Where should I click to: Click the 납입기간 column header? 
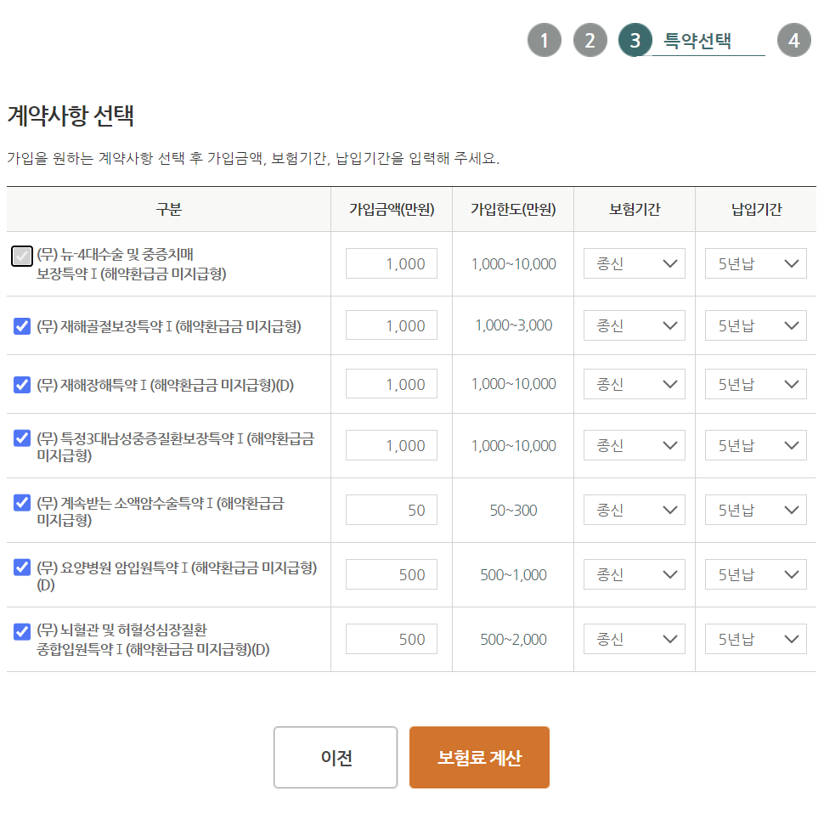tap(756, 209)
